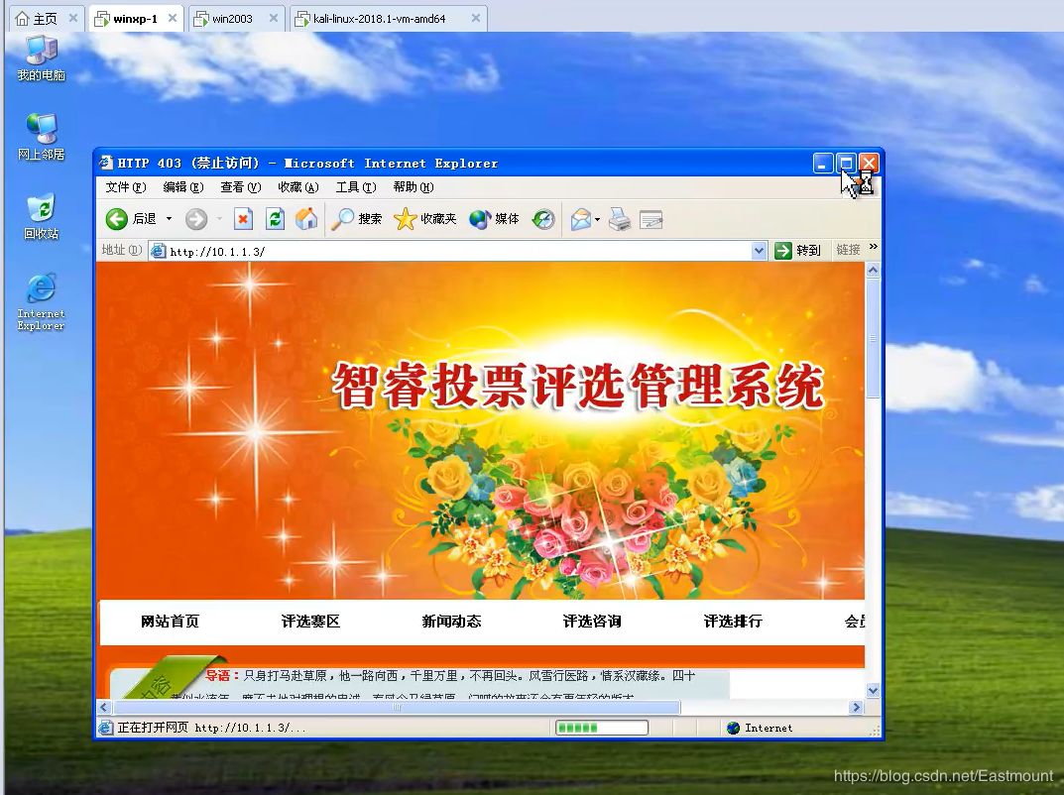This screenshot has height=795, width=1064.
Task: Close the win2003 VM tab
Action: 274,18
